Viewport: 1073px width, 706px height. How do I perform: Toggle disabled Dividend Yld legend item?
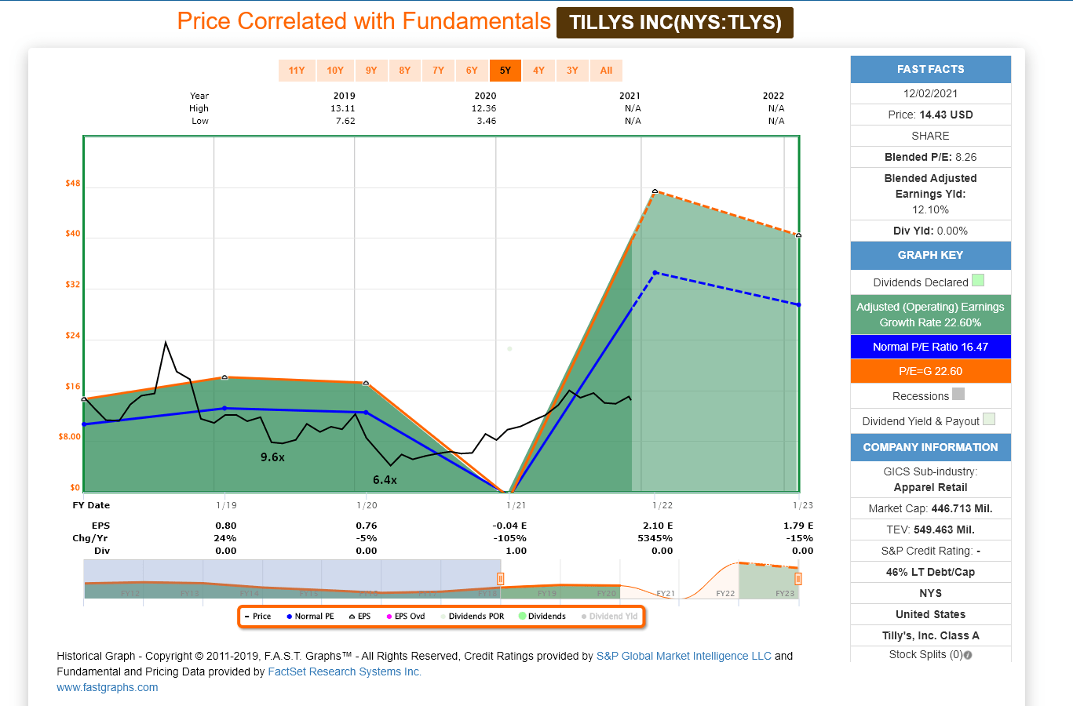(609, 617)
